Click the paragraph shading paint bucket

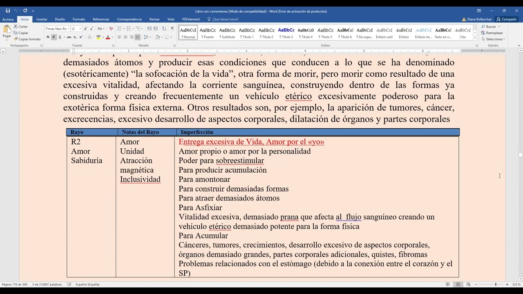click(x=158, y=37)
